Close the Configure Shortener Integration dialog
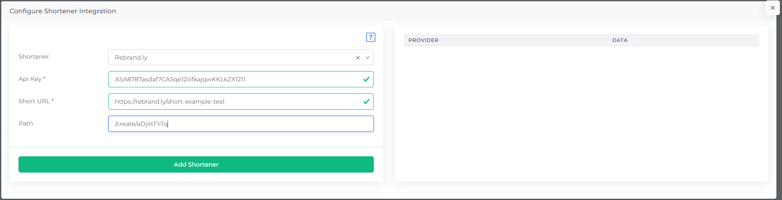This screenshot has width=782, height=200. [773, 8]
